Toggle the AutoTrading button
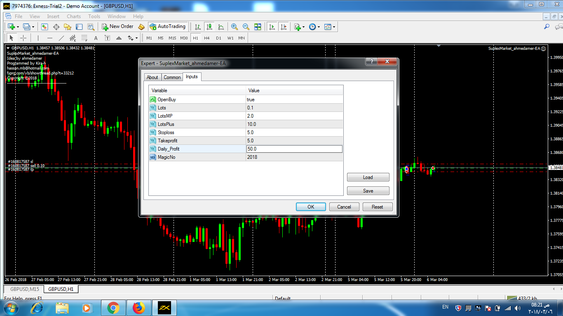The height and width of the screenshot is (316, 563). pyautogui.click(x=167, y=27)
